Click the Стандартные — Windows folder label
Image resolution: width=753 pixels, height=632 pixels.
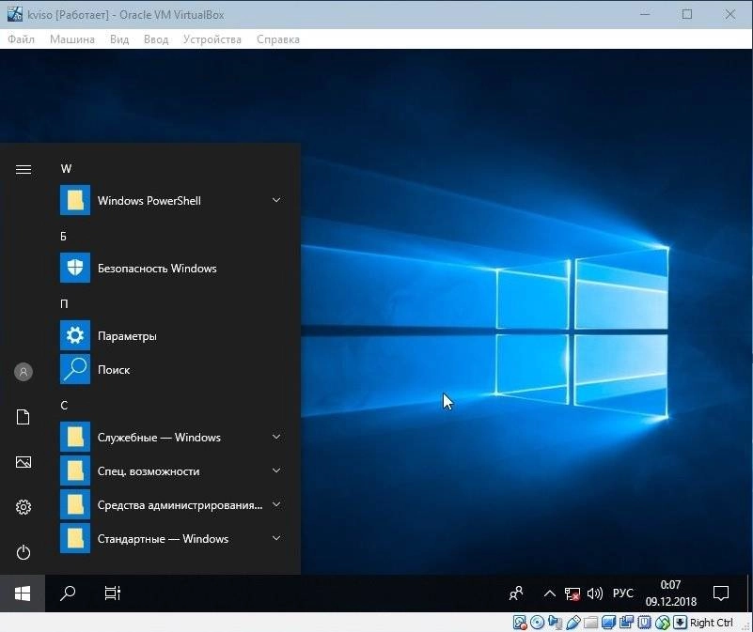[163, 539]
